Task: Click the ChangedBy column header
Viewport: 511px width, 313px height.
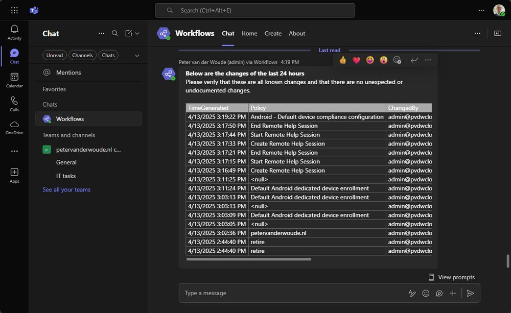Action: point(409,108)
